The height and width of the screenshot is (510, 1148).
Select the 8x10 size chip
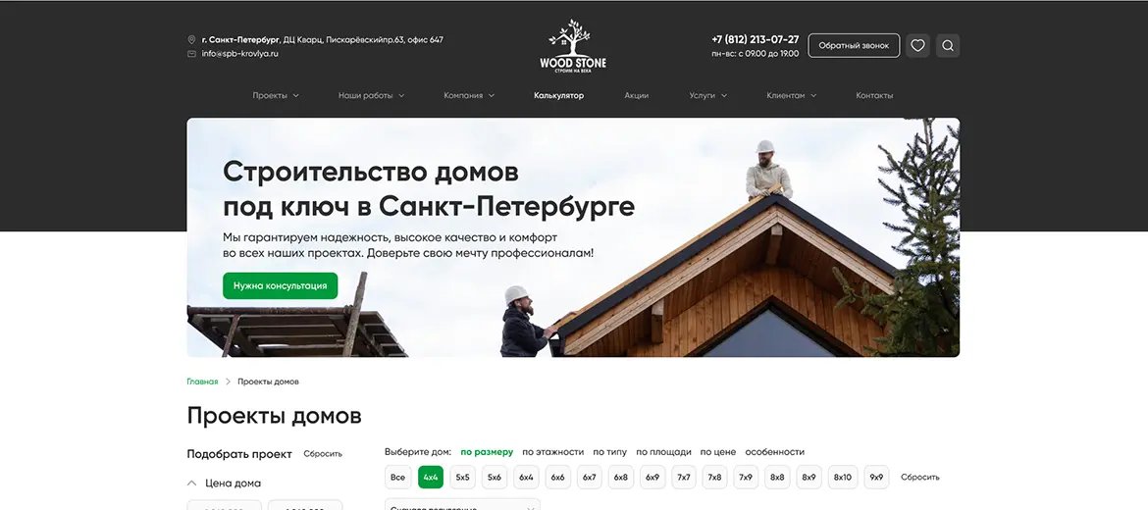pos(843,477)
